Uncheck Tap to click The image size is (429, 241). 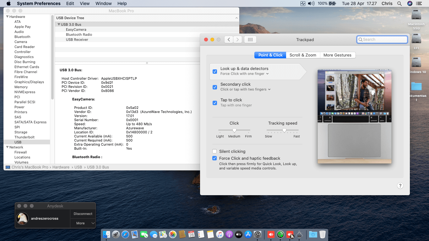tap(215, 103)
